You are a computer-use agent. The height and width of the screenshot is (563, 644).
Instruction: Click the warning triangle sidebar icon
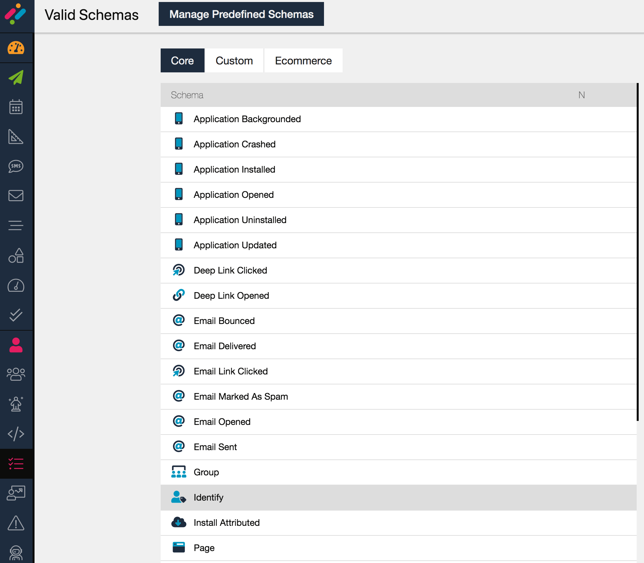click(16, 523)
